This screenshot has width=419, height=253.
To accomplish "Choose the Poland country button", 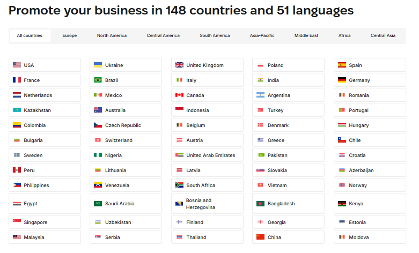I will (x=288, y=65).
